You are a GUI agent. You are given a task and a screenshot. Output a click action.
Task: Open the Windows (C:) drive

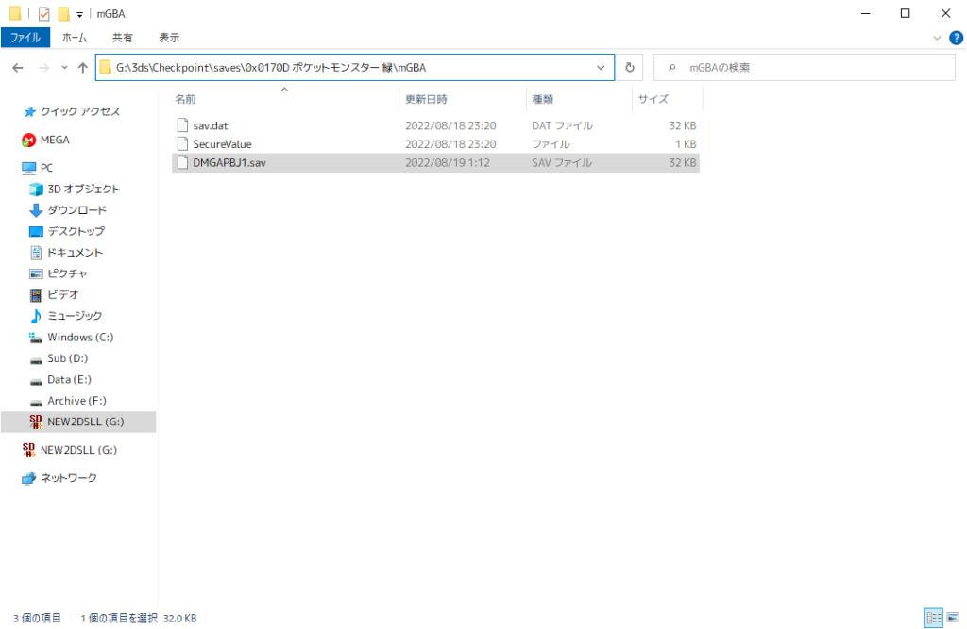pyautogui.click(x=80, y=337)
